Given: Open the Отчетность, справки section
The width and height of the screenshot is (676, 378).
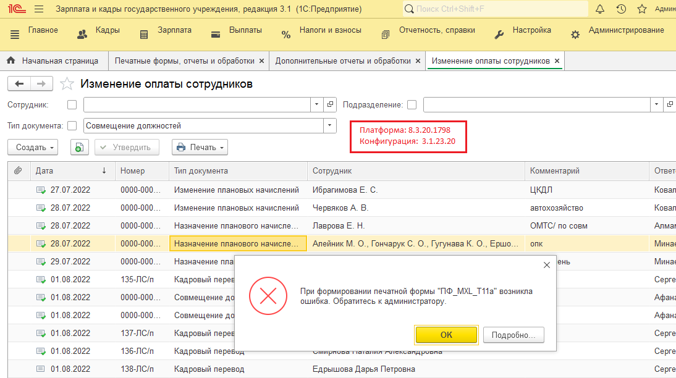Looking at the screenshot, I should [437, 30].
